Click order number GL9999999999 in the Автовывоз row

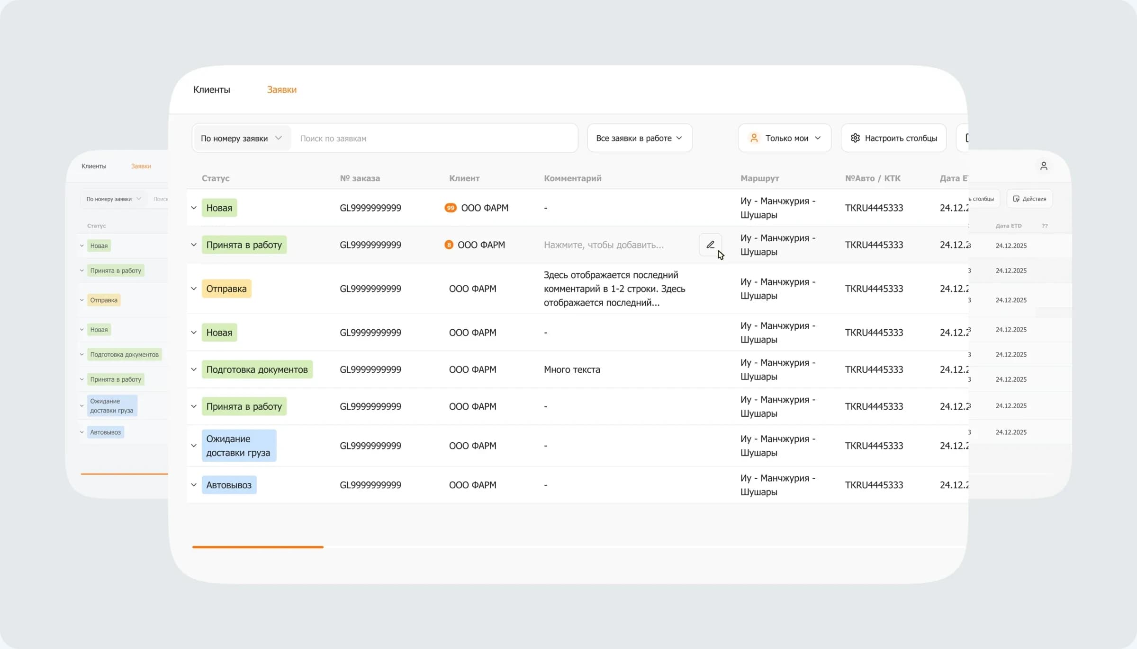[370, 485]
